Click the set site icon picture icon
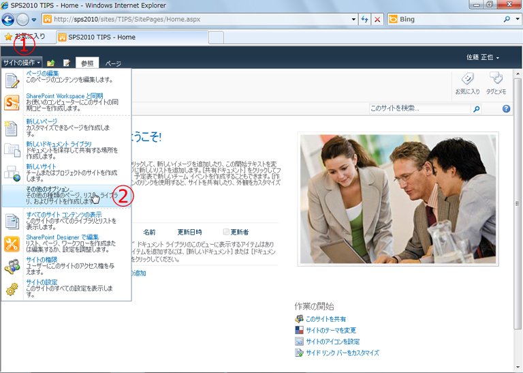The height and width of the screenshot is (373, 523). point(299,341)
